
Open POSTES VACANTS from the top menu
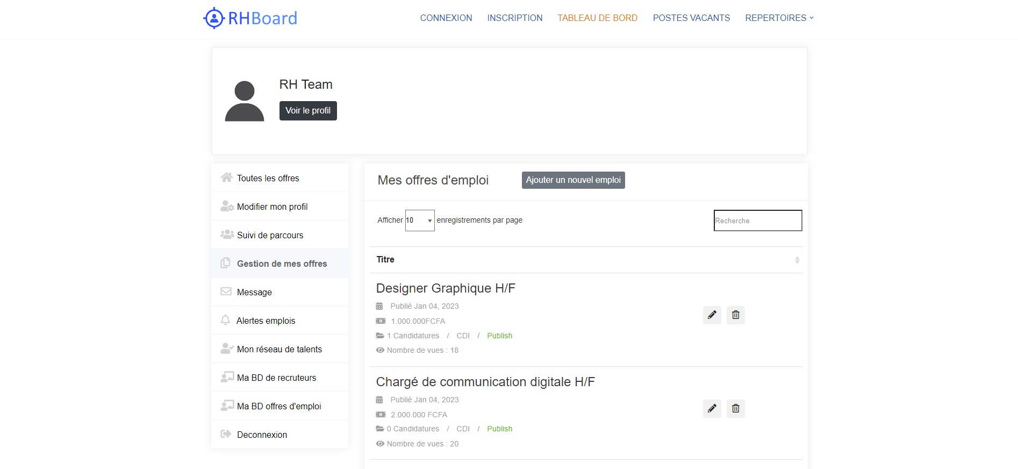[691, 18]
